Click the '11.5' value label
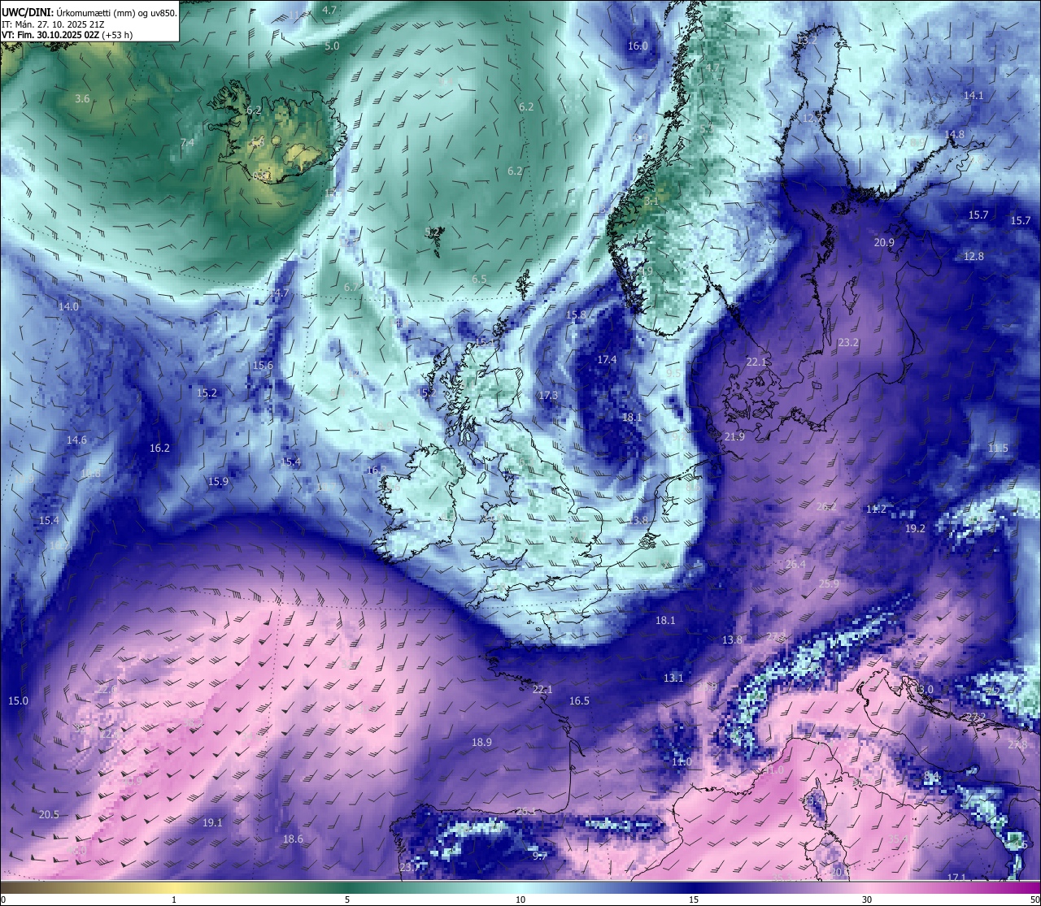Screen dimensions: 1041x906 click(998, 448)
